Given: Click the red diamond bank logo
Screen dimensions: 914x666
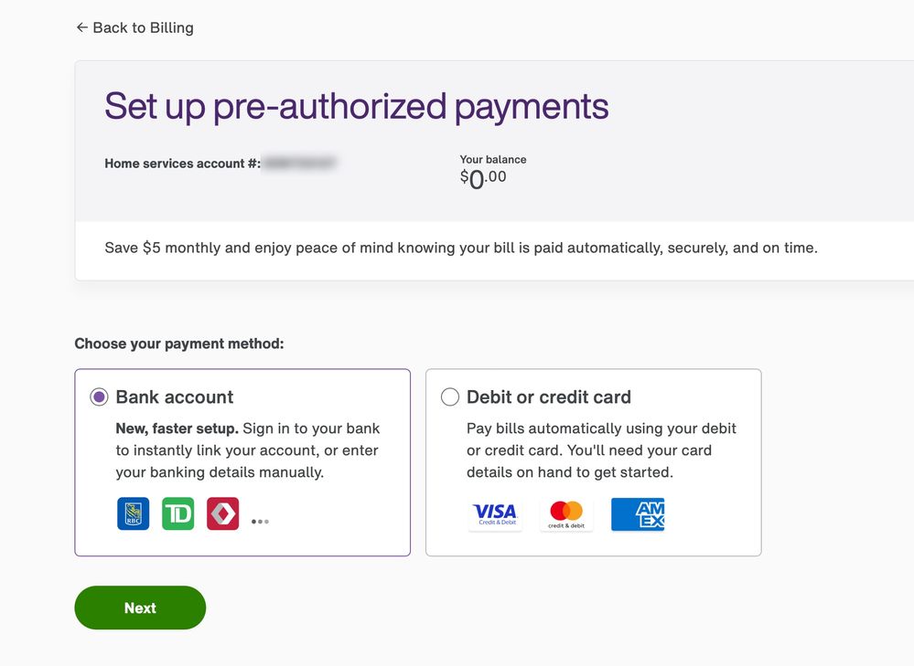Looking at the screenshot, I should pos(222,513).
